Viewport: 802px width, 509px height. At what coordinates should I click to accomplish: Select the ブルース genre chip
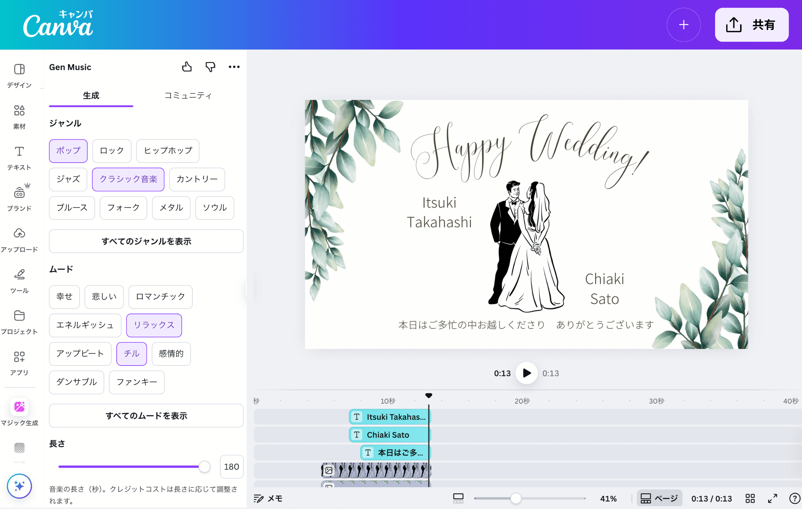point(72,208)
